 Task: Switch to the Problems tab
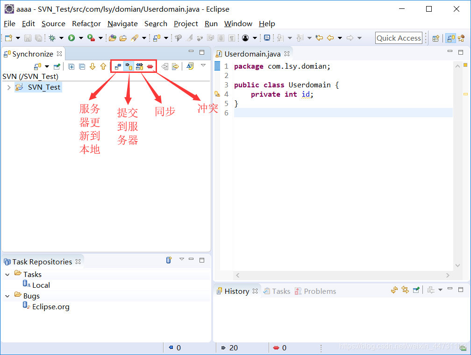[315, 291]
